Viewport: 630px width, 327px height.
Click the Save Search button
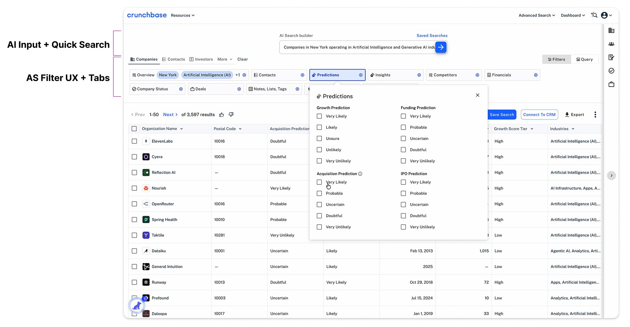(502, 115)
